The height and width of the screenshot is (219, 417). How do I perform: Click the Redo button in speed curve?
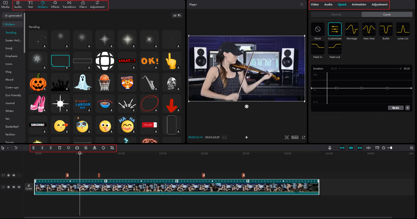[x=395, y=108]
